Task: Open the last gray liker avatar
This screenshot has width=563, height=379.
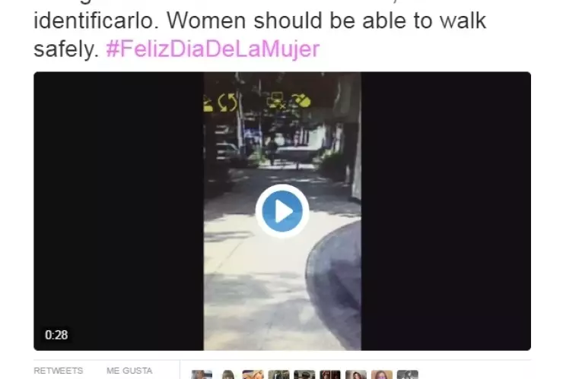Action: coord(408,374)
